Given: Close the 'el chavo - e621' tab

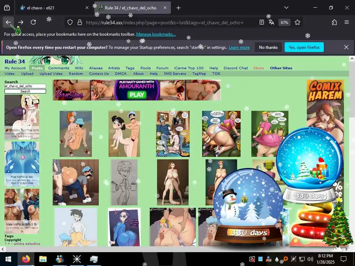Looking at the screenshot, I should [87, 8].
